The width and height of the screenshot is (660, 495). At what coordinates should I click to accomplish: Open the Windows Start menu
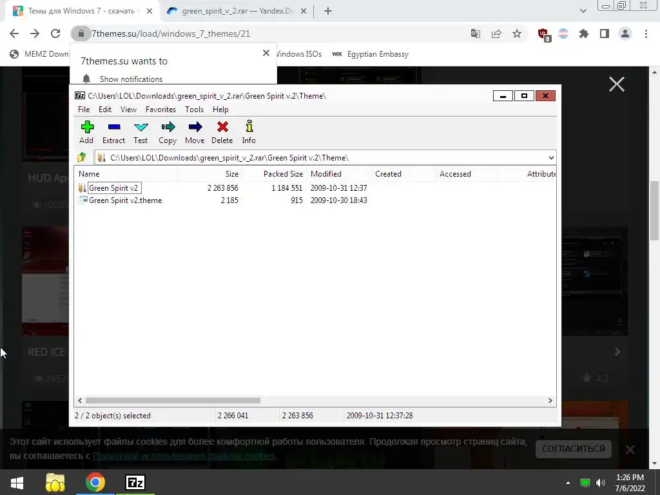(x=17, y=482)
